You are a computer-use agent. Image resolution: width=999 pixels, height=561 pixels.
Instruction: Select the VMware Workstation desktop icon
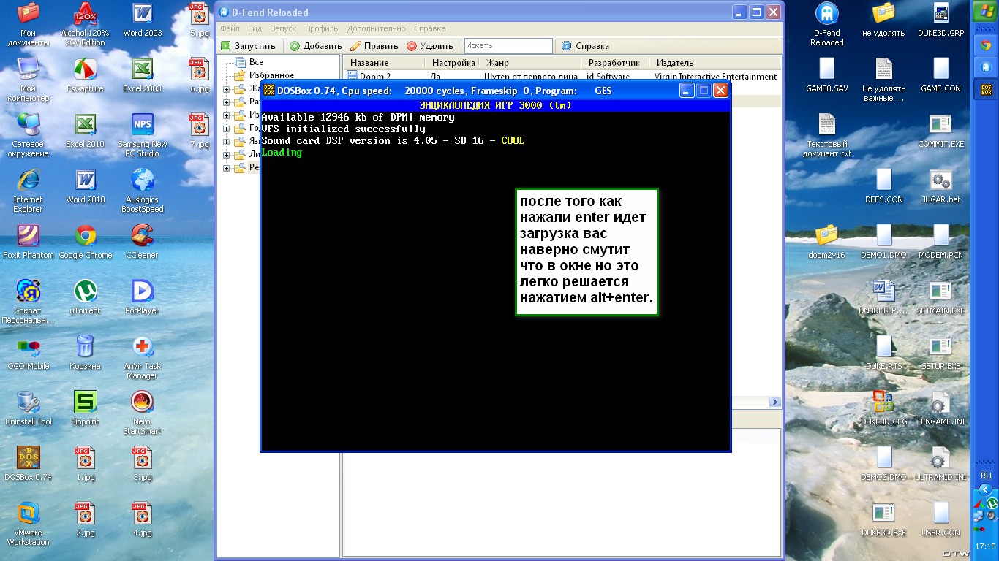pyautogui.click(x=29, y=524)
